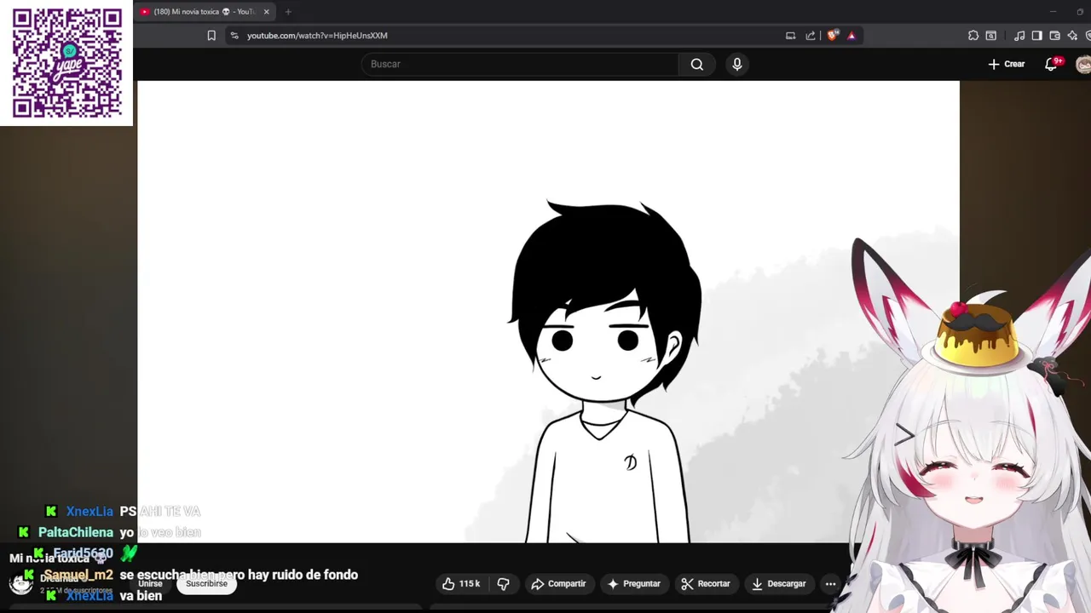Start voice search with the microphone icon

(x=737, y=64)
